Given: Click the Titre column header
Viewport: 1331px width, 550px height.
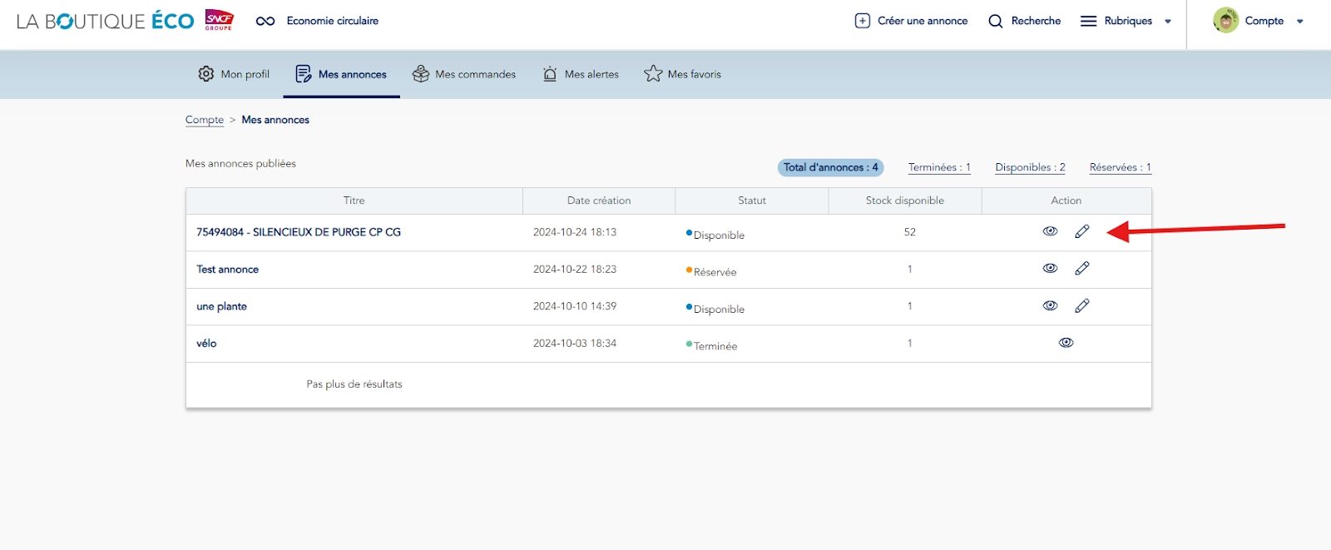Looking at the screenshot, I should click(354, 201).
